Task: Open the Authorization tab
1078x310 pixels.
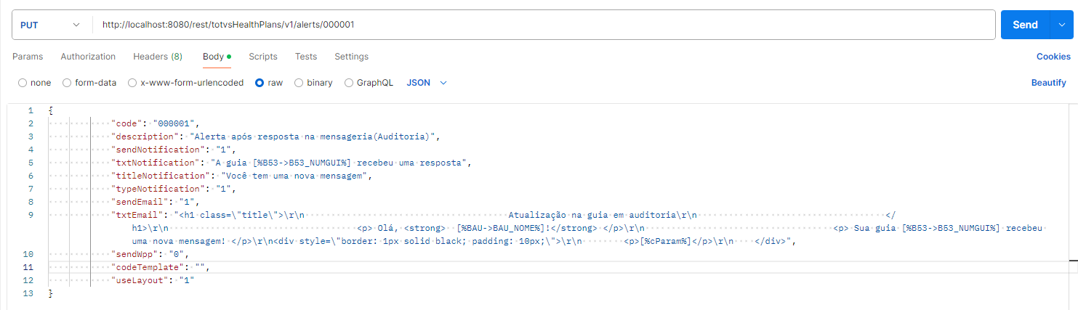Action: tap(88, 57)
